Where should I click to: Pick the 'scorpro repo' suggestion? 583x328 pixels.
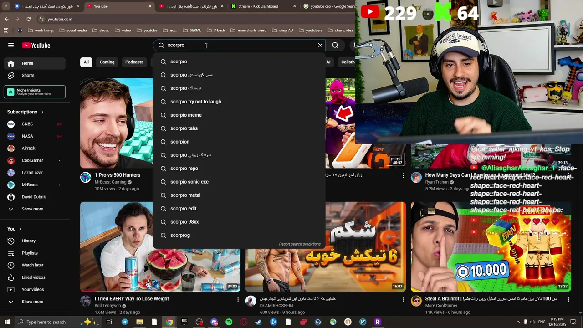(239, 169)
